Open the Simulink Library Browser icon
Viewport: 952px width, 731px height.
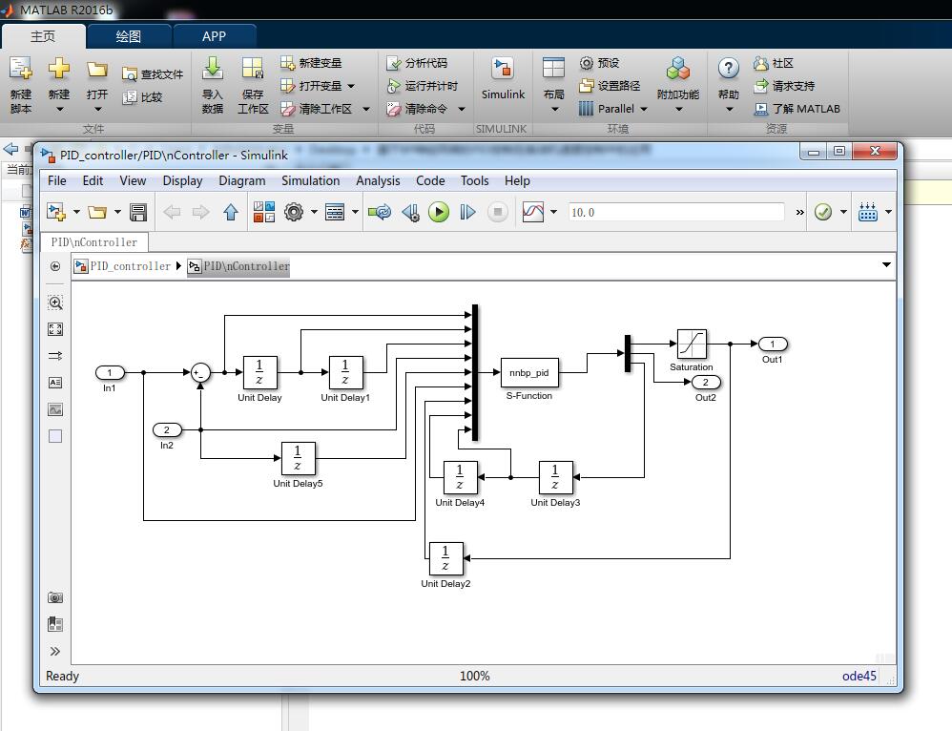coord(264,212)
